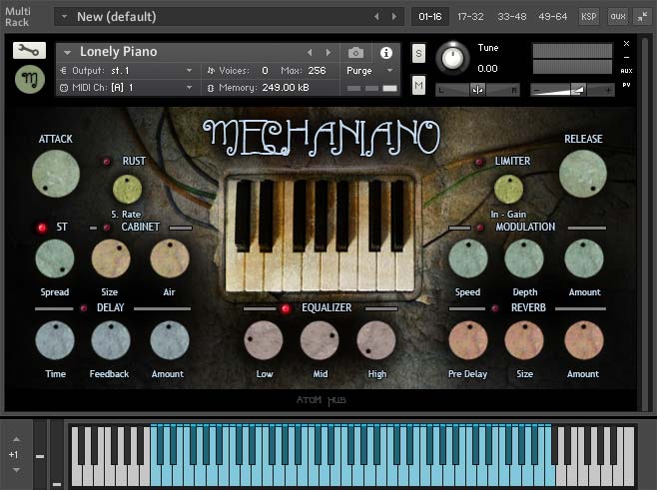This screenshot has width=657, height=490.
Task: Load previous multi preset arrow in top bar
Action: (x=376, y=16)
